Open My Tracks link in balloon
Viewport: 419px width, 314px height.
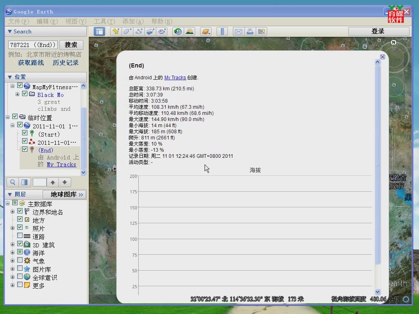[x=175, y=78]
